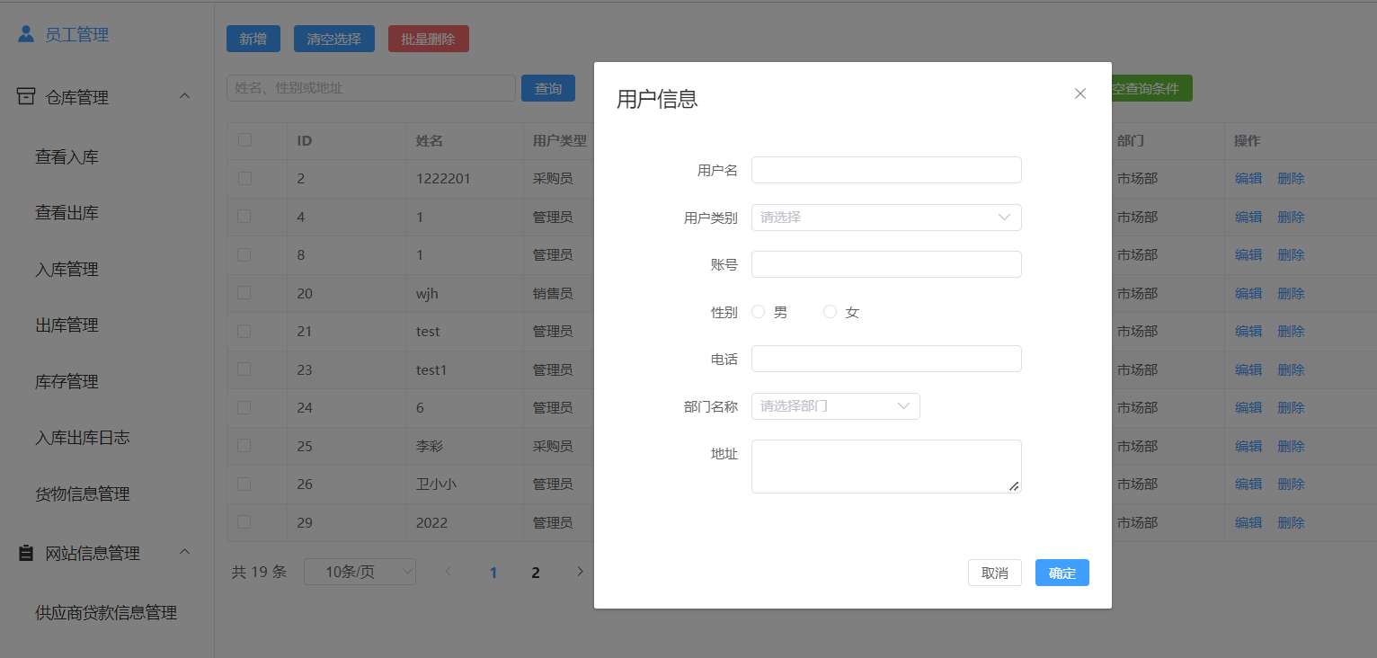Viewport: 1377px width, 658px height.
Task: Focus the 电话 input field
Action: point(886,359)
